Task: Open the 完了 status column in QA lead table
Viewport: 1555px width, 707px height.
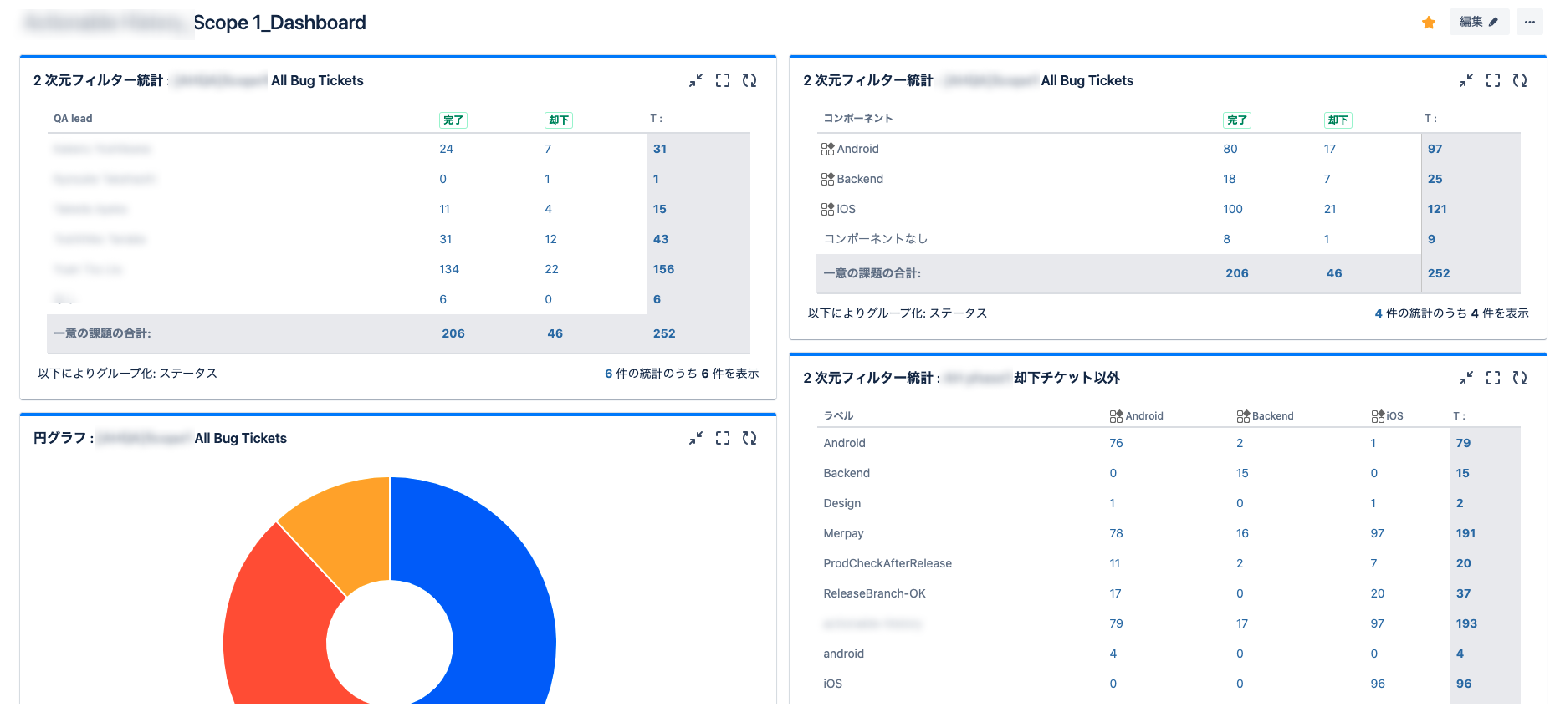Action: pos(453,120)
